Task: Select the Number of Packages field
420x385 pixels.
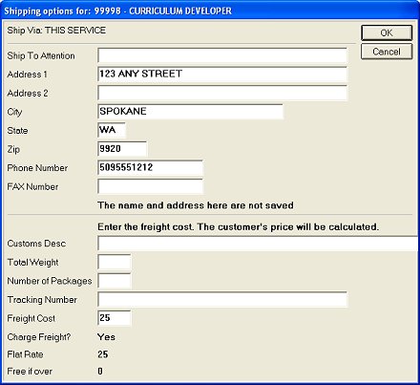Action: (114, 281)
